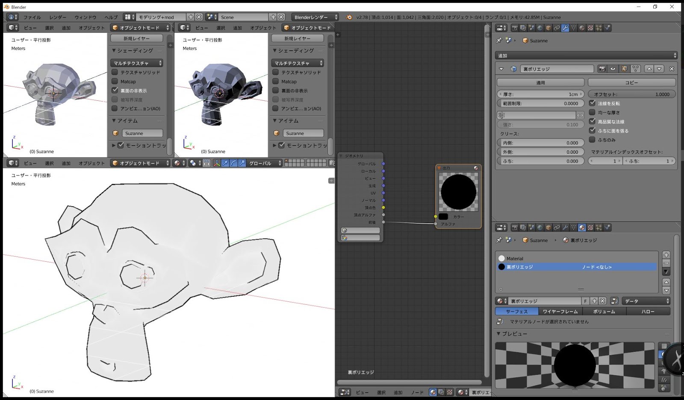Unlink material datablock X button
This screenshot has width=684, height=400.
pyautogui.click(x=602, y=301)
